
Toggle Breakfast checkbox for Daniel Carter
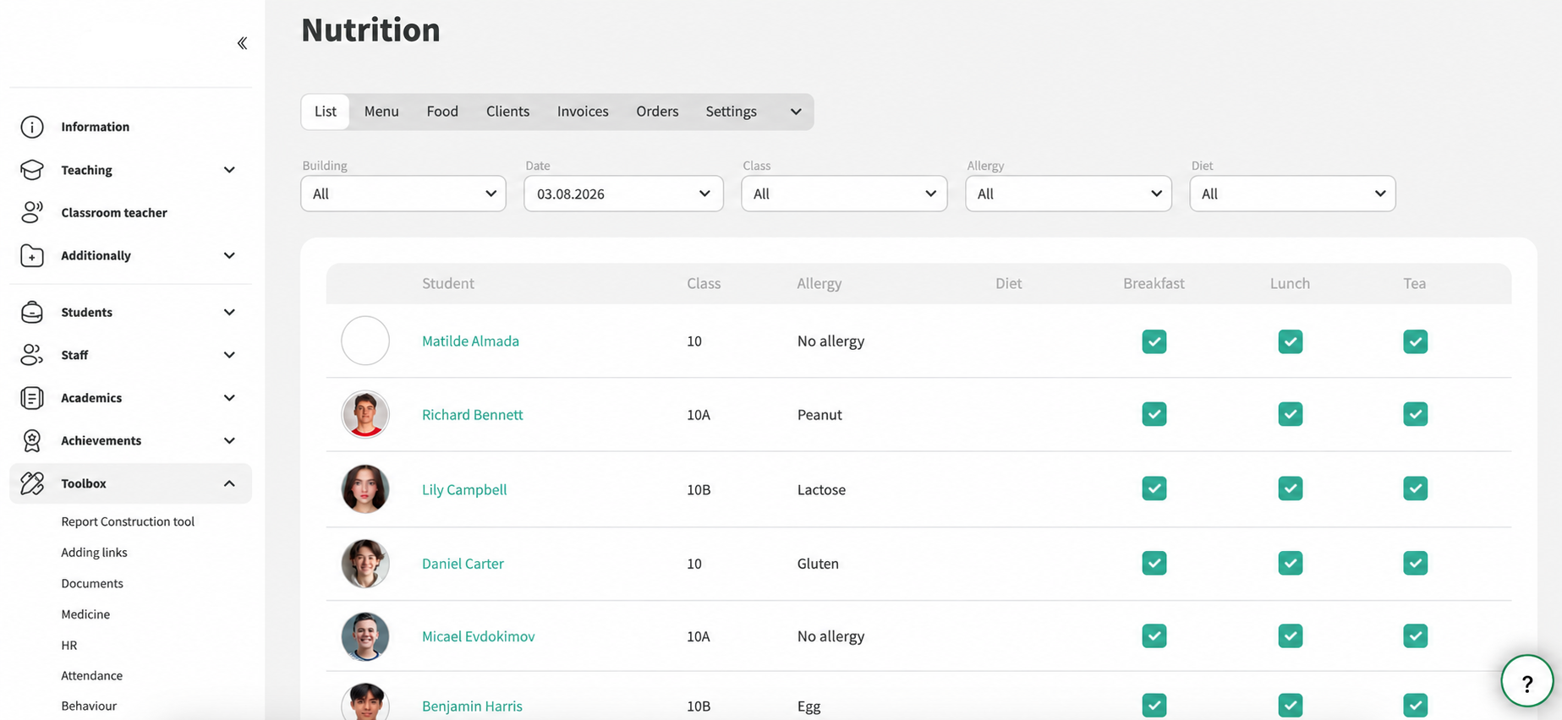tap(1154, 563)
